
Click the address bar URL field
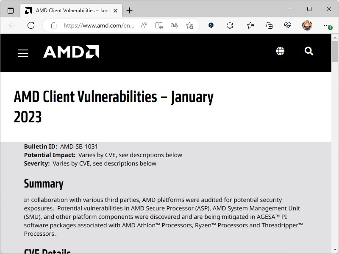(x=99, y=25)
